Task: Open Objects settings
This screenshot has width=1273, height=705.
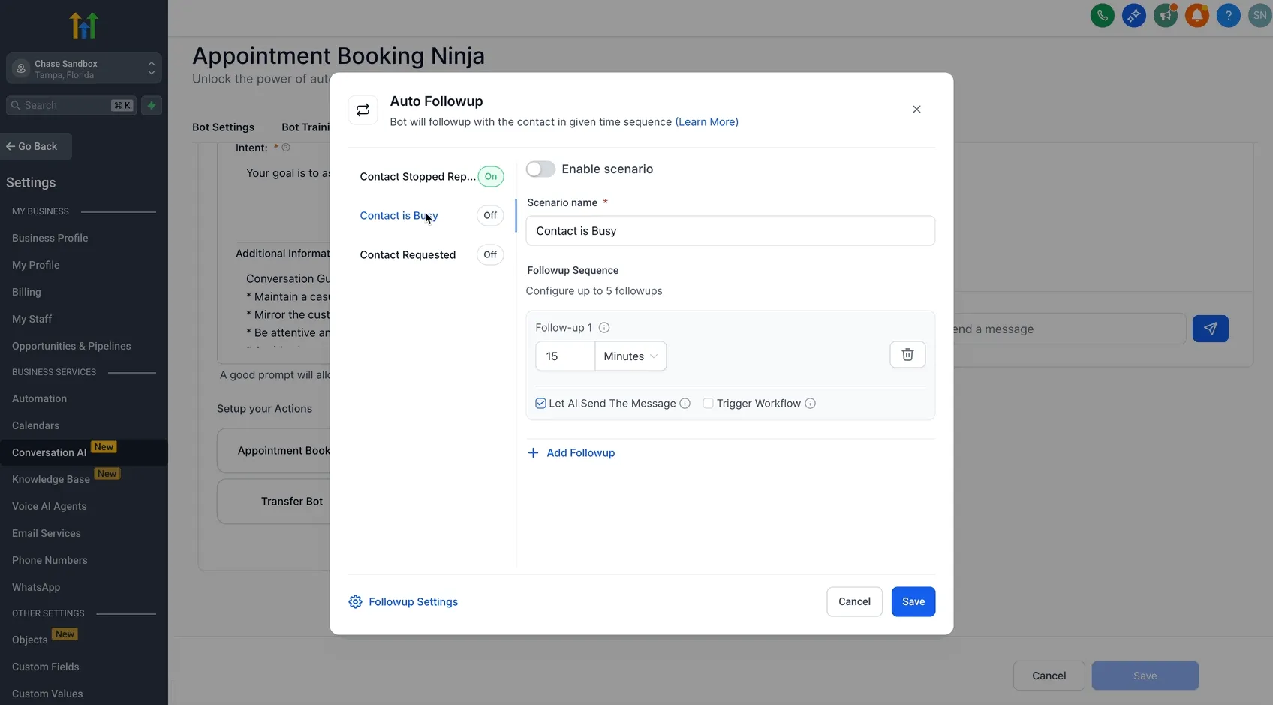Action: point(29,640)
